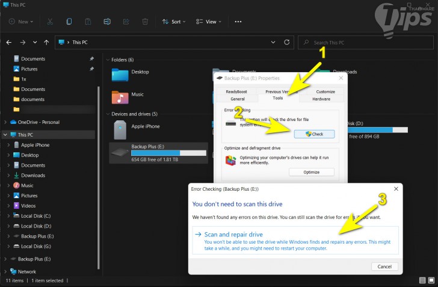
Task: Click pin icon next to Pictures
Action: point(91,69)
